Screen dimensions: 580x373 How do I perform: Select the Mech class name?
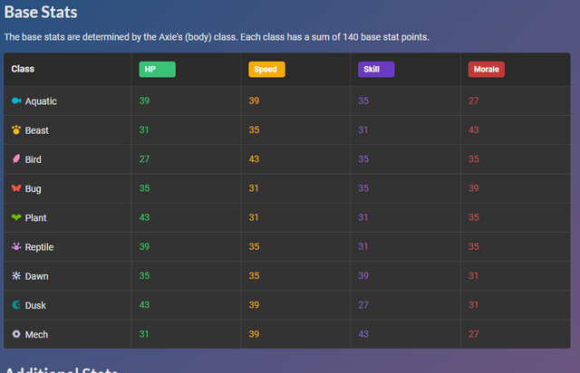[x=36, y=335]
